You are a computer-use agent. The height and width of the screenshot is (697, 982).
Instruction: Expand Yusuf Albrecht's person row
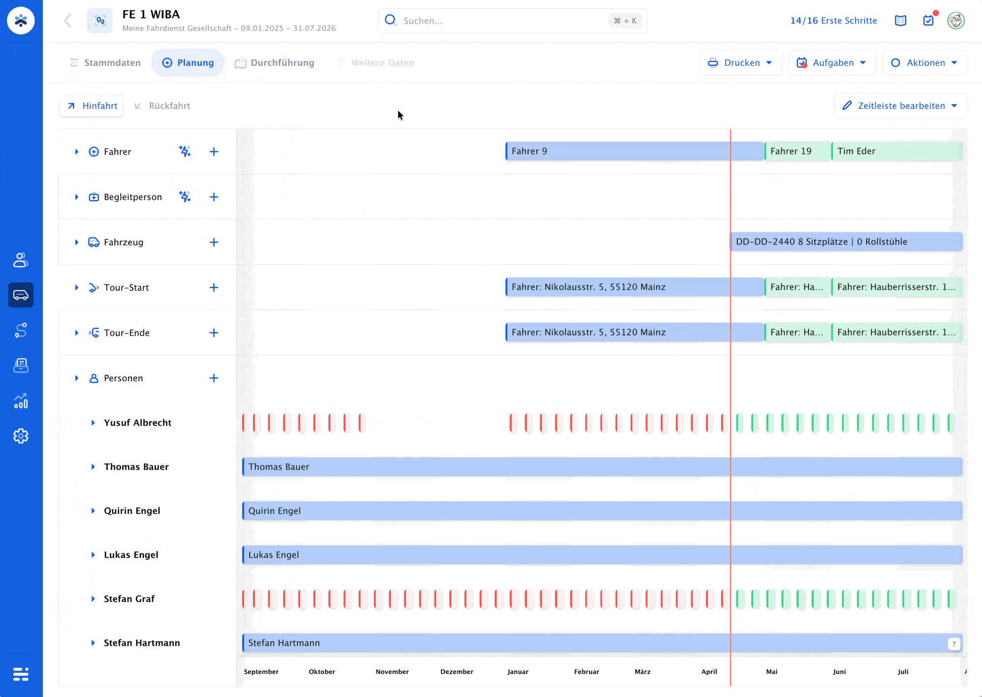click(93, 423)
